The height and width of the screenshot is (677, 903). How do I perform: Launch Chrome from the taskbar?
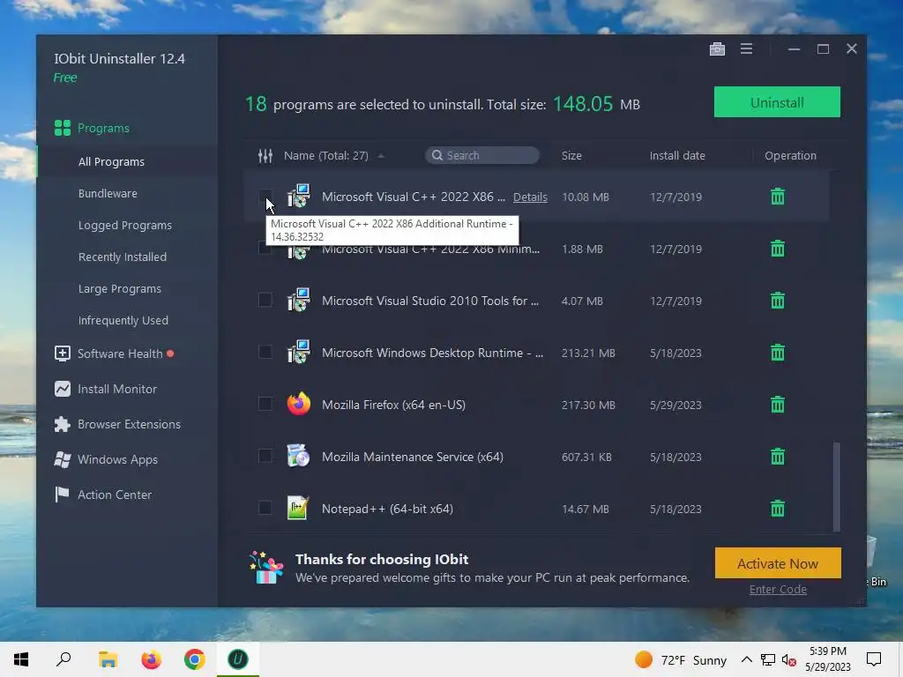coord(195,659)
